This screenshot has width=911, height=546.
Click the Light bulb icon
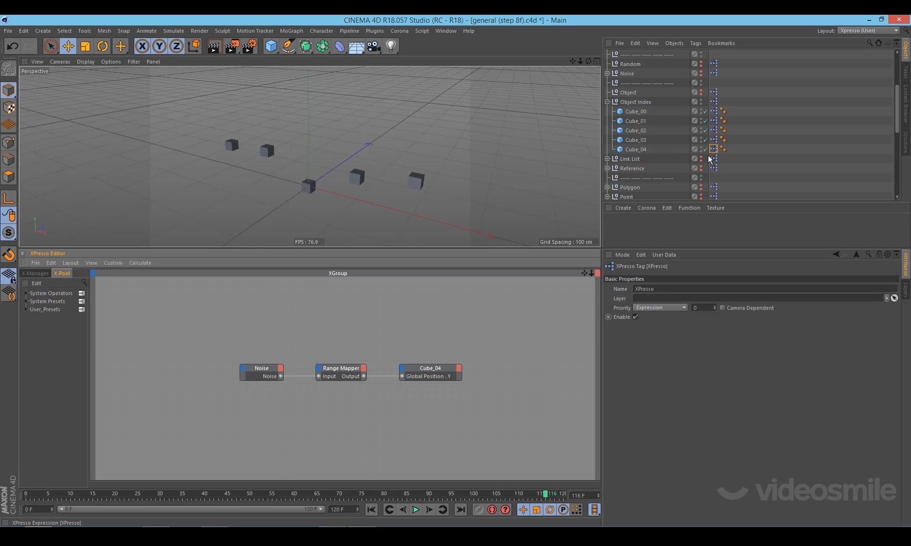(391, 46)
